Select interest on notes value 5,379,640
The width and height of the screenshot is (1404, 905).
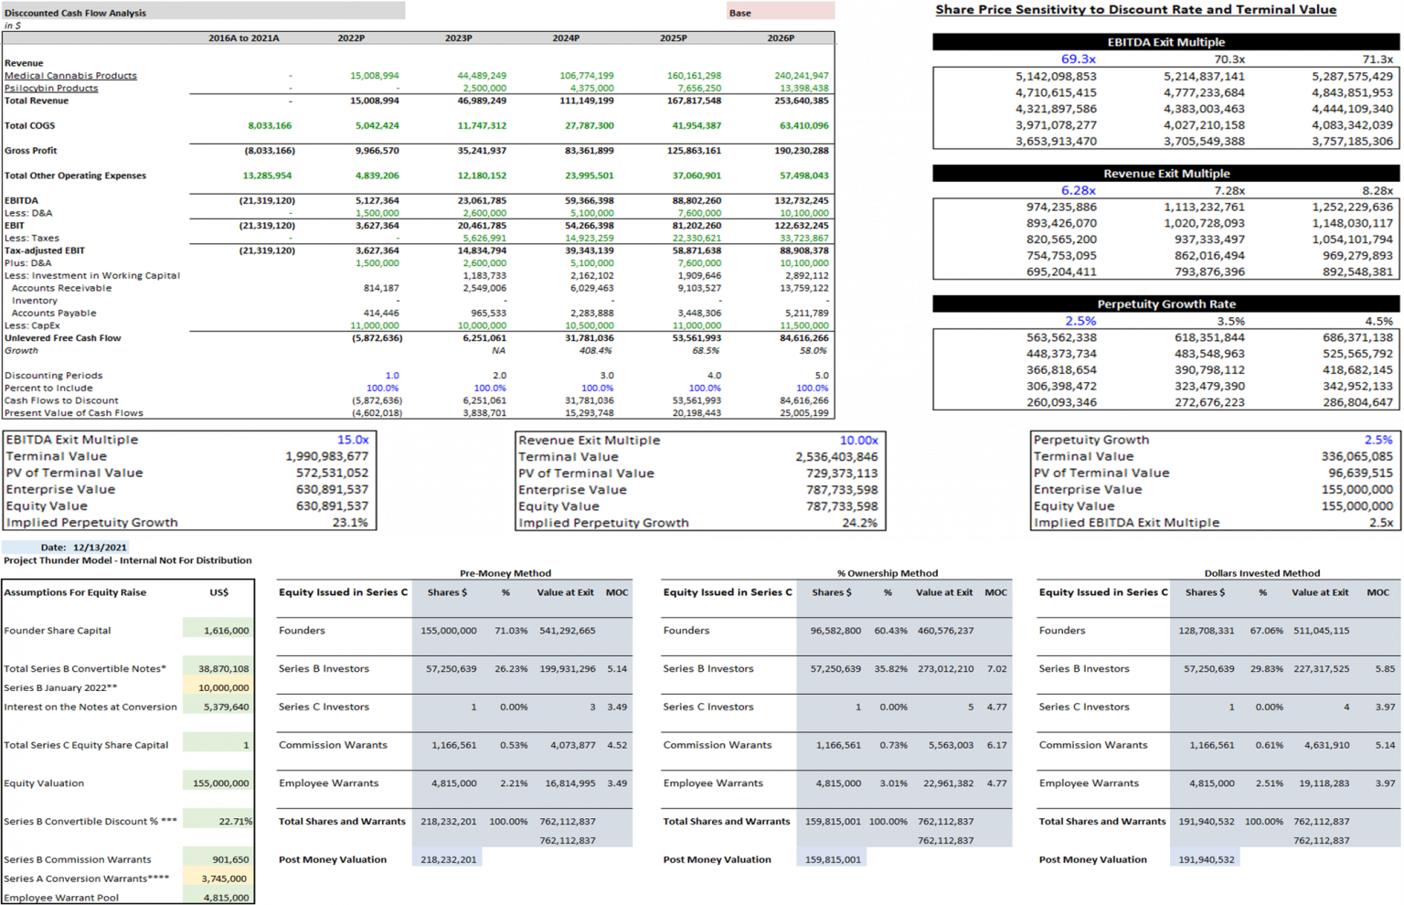point(218,708)
